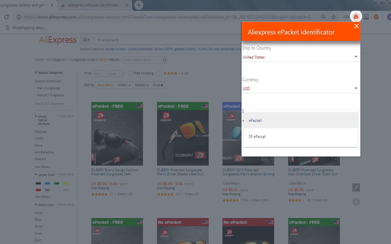Select the yellow lens color swatch
Image resolution: width=391 pixels, height=244 pixels.
(66, 183)
